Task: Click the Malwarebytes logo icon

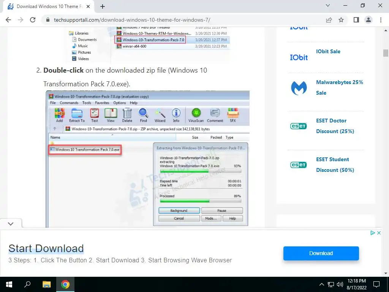Action: click(299, 88)
